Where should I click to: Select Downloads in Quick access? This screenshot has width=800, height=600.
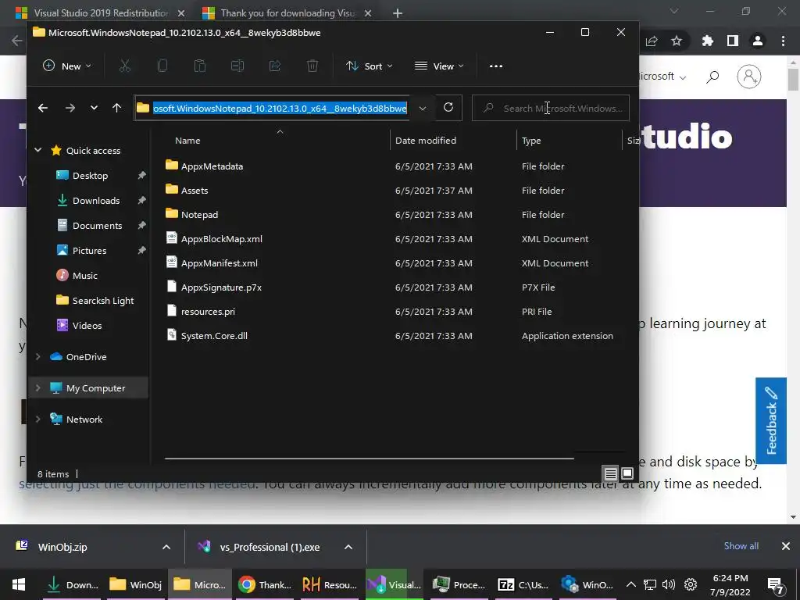(96, 201)
